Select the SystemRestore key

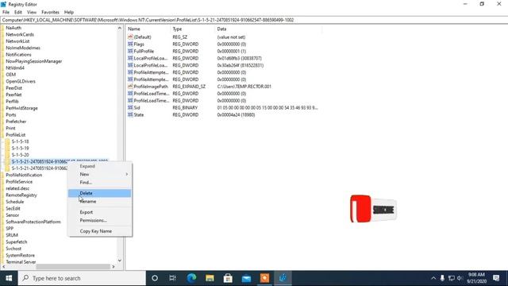(20, 256)
